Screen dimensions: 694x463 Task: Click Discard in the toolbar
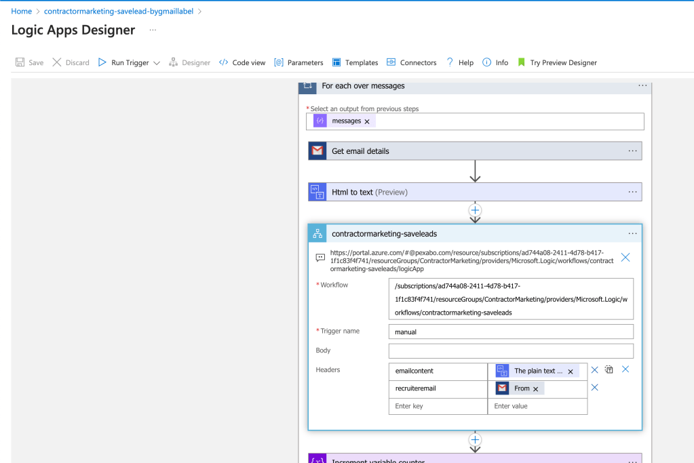pyautogui.click(x=71, y=62)
